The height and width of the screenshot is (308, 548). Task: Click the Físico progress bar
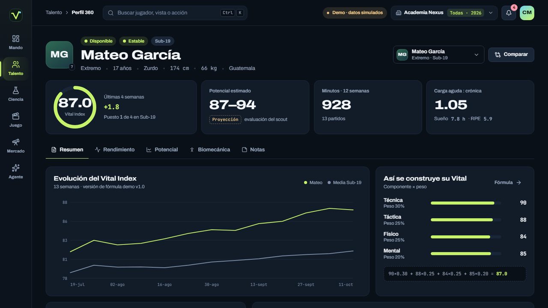466,237
